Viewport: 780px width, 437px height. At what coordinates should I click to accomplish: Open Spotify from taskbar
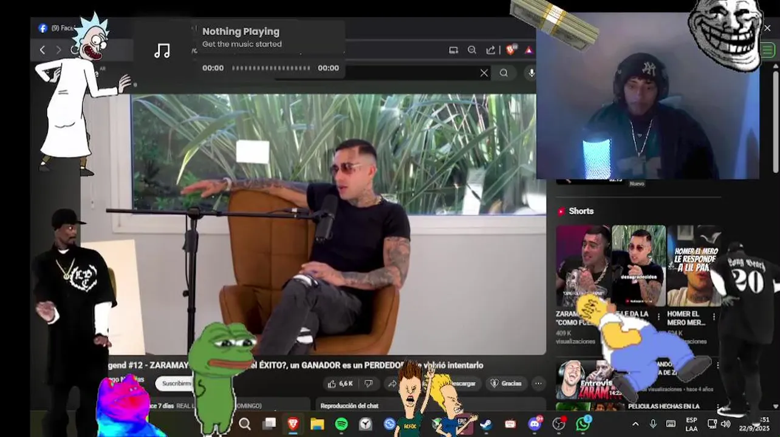pyautogui.click(x=341, y=424)
